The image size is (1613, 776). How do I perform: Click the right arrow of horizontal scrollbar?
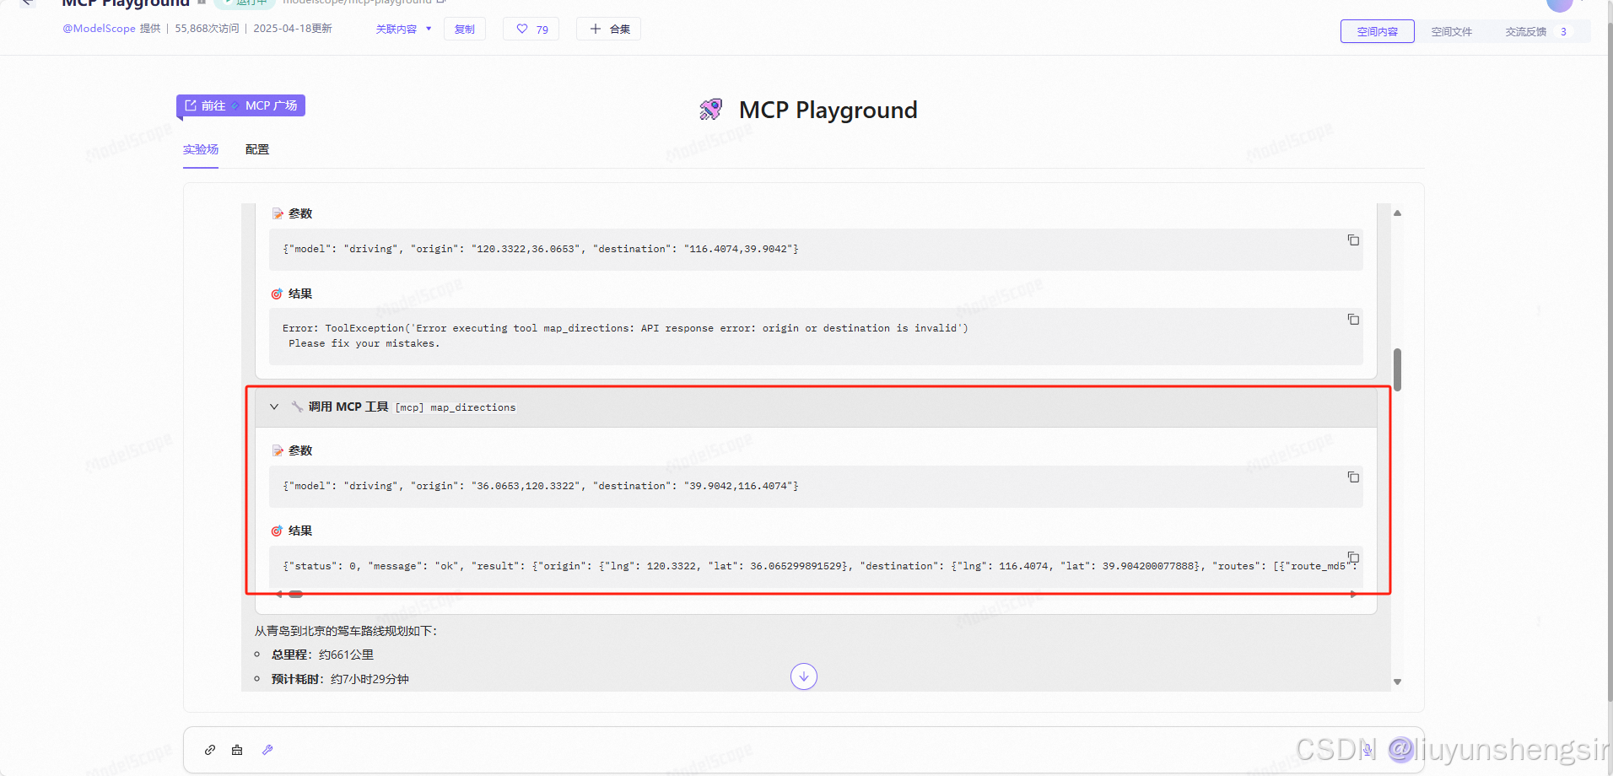coord(1353,595)
